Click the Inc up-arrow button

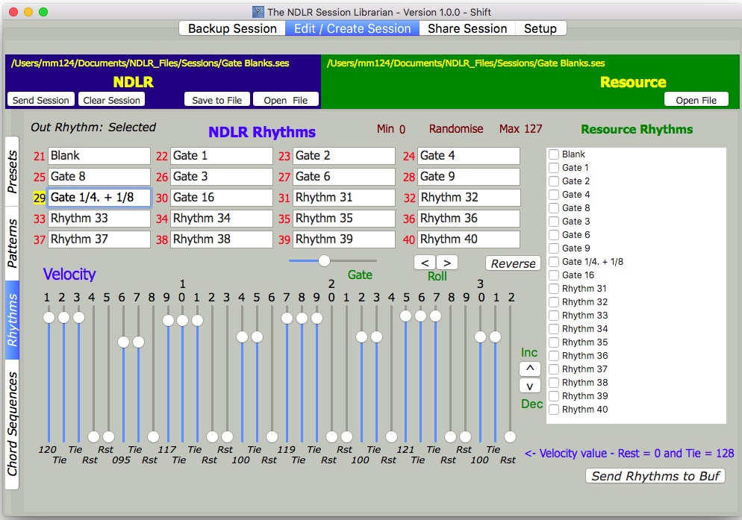[x=530, y=369]
